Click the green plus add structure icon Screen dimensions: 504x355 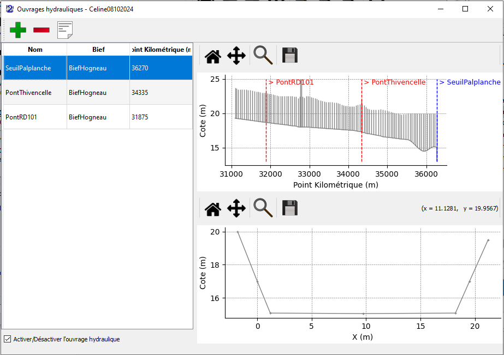[18, 30]
